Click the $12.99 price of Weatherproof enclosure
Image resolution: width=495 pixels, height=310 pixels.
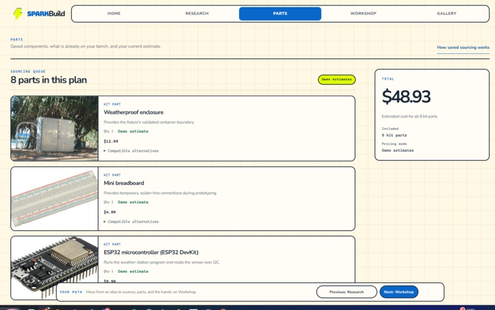tap(111, 141)
